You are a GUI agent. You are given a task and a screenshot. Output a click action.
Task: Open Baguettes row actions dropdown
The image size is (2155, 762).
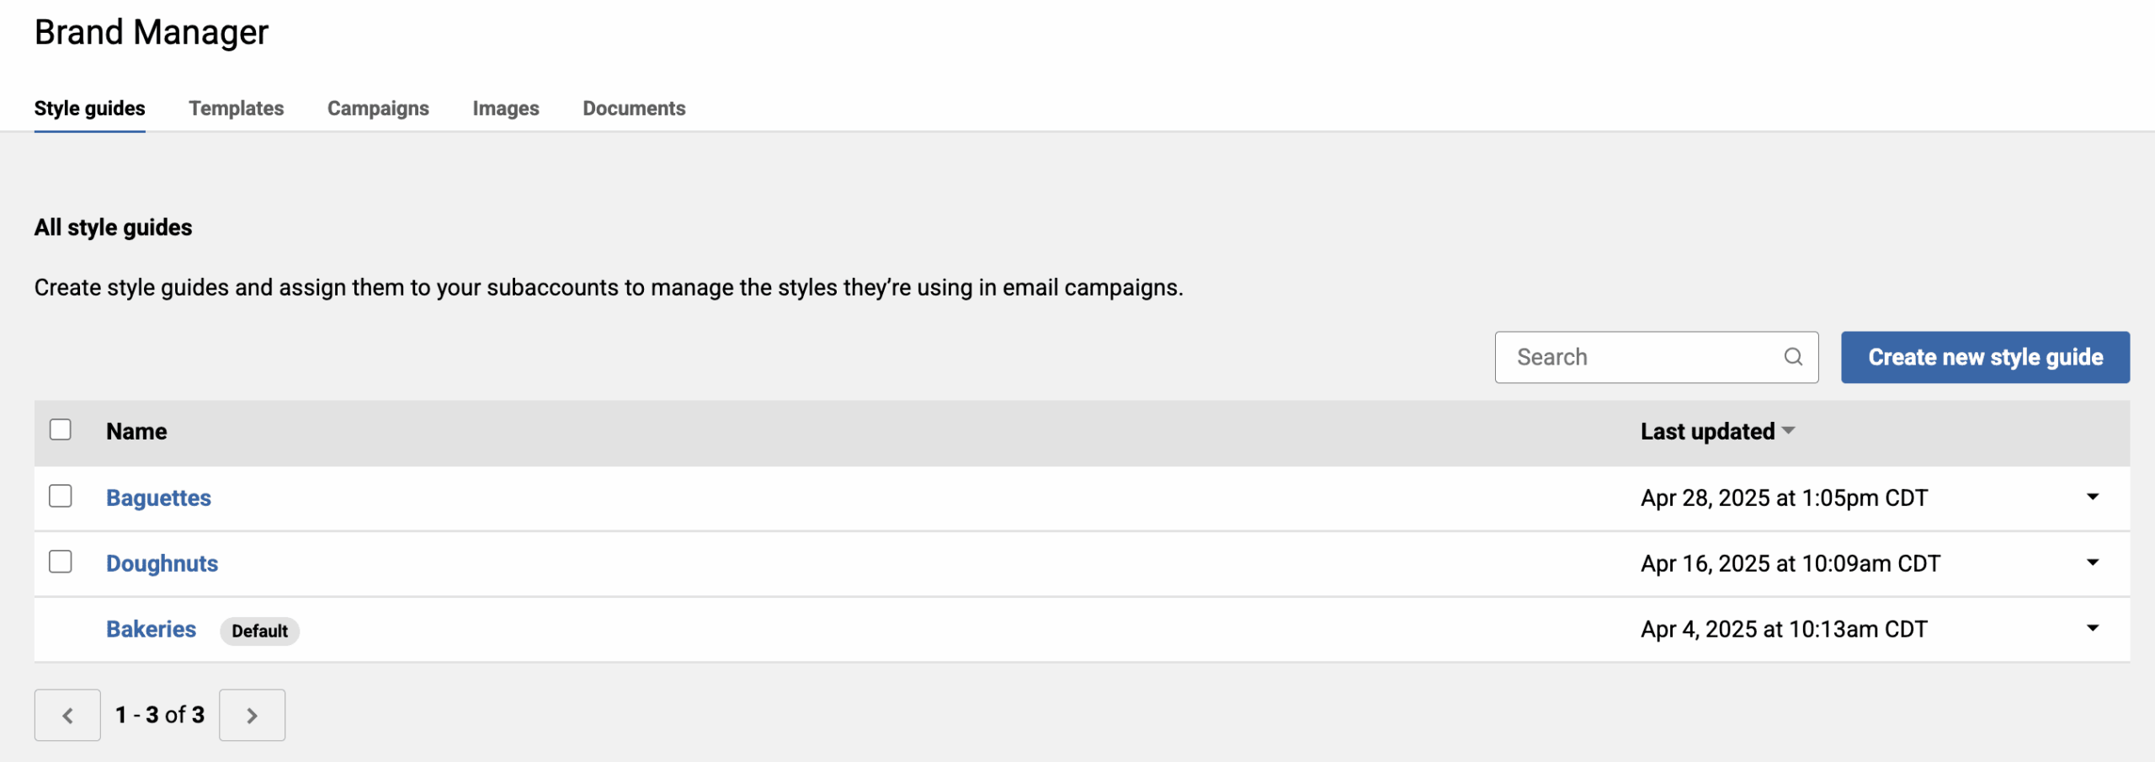point(2093,497)
